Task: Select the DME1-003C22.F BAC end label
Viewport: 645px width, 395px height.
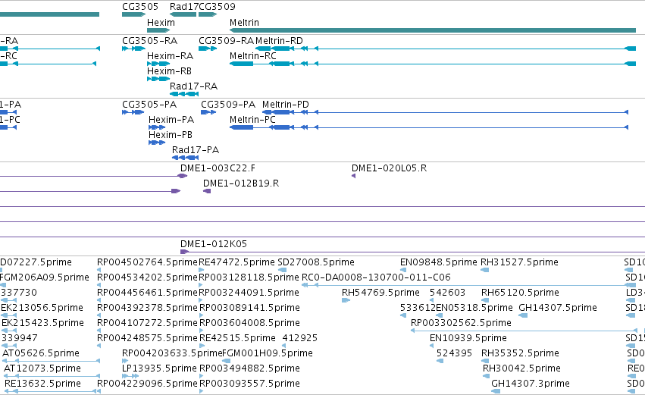Action: tap(218, 168)
